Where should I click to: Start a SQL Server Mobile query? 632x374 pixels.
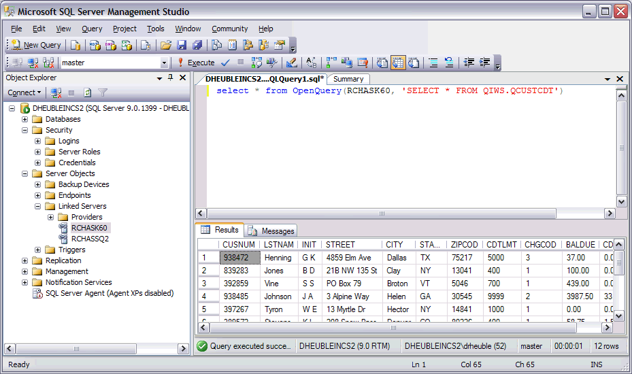[146, 45]
